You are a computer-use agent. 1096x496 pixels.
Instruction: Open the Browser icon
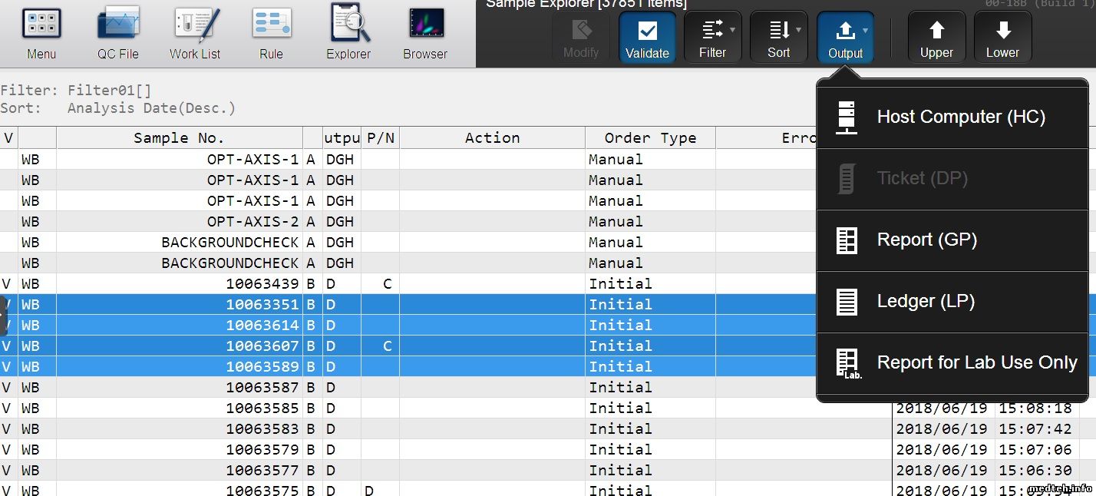pyautogui.click(x=425, y=33)
